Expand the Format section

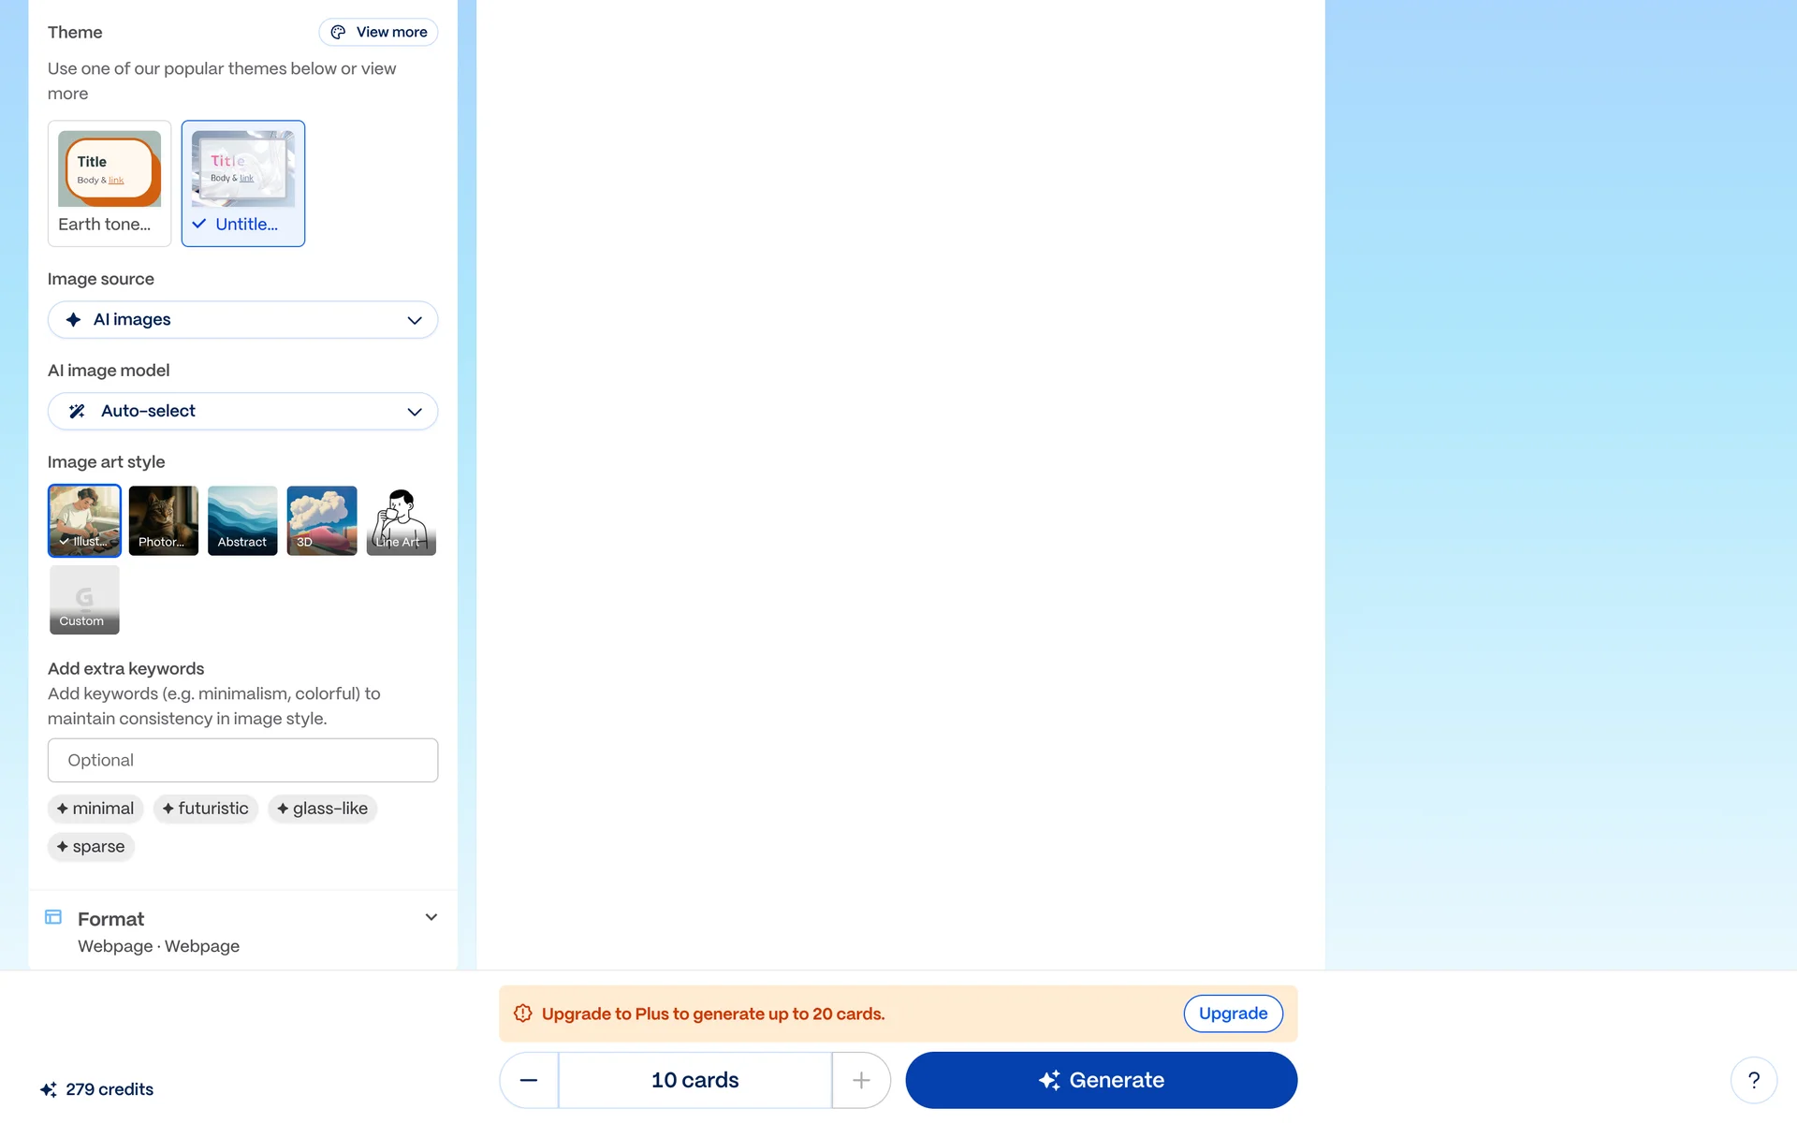point(431,917)
